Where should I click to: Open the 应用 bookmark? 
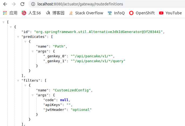click(x=13, y=13)
